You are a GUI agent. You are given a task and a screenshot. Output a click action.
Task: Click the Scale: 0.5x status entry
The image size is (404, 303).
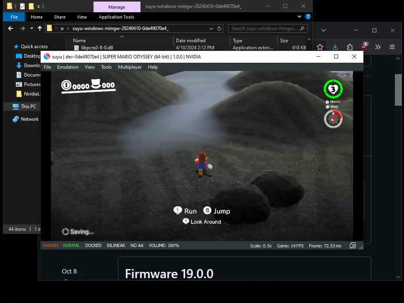(261, 246)
